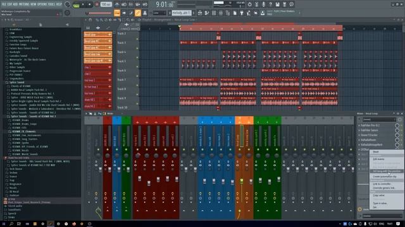Click the save project icon
The height and width of the screenshot is (227, 405).
277,4
